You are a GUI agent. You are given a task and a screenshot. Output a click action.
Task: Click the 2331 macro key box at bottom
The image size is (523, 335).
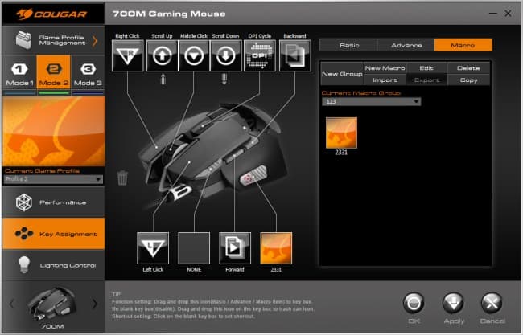coord(276,248)
